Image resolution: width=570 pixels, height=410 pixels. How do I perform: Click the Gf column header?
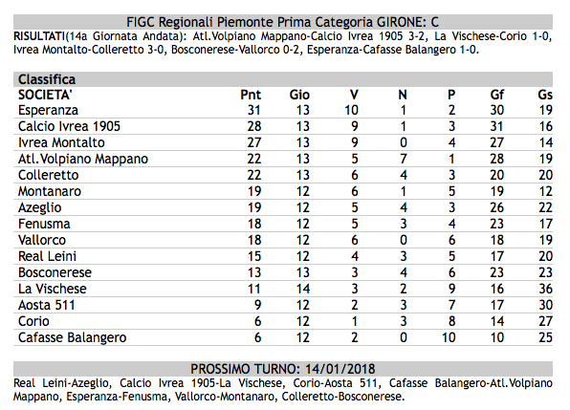click(x=496, y=95)
